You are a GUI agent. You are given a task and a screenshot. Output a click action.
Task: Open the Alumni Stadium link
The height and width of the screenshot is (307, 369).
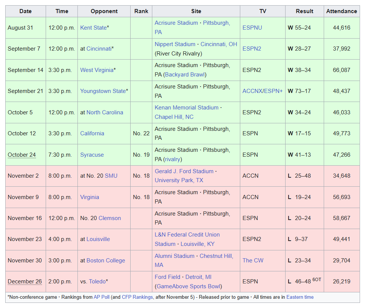coord(174,256)
